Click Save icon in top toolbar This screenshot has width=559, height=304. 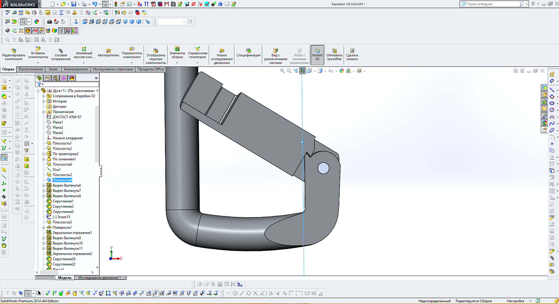[74, 4]
